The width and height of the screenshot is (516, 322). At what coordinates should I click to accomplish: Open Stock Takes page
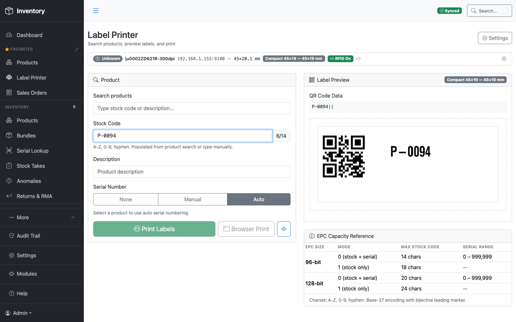pyautogui.click(x=42, y=166)
